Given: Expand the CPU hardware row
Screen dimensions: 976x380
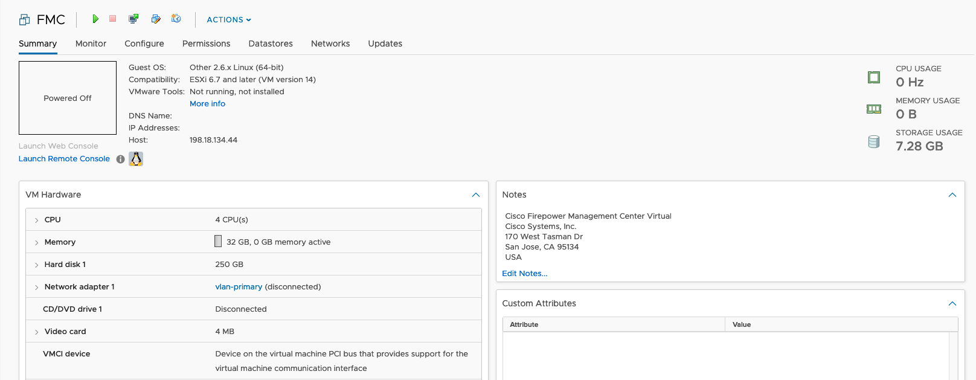Looking at the screenshot, I should (x=37, y=221).
